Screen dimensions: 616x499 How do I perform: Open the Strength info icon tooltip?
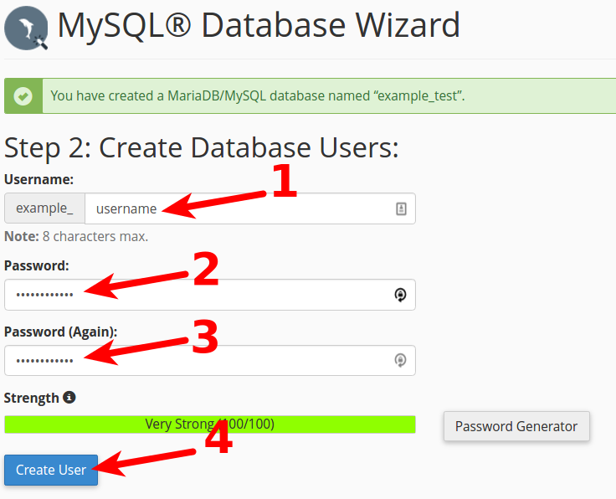coord(69,397)
